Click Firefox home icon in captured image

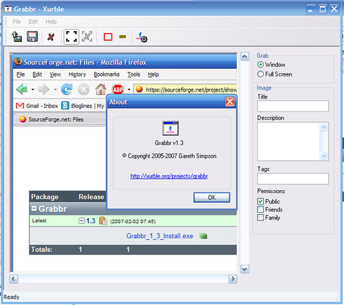click(101, 90)
